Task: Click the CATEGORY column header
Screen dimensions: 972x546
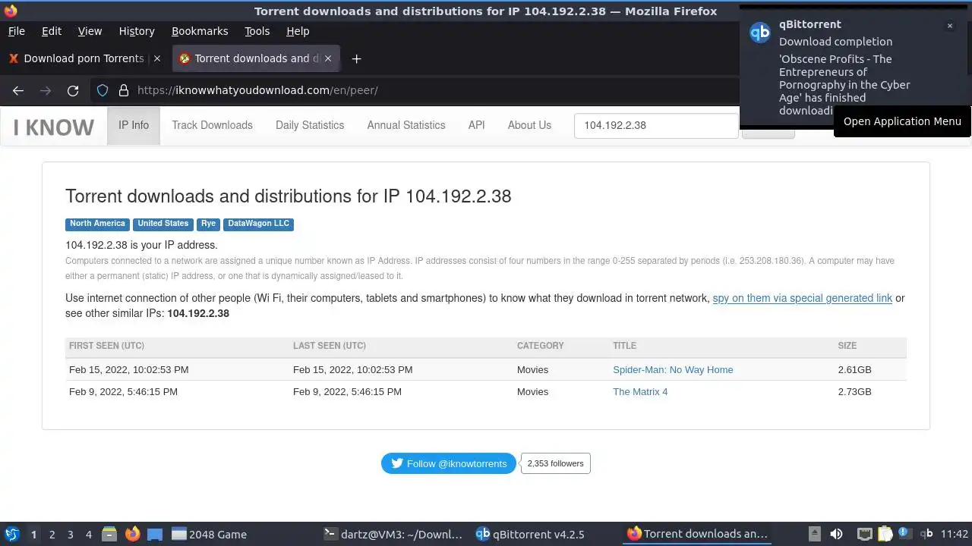Action: pyautogui.click(x=541, y=346)
